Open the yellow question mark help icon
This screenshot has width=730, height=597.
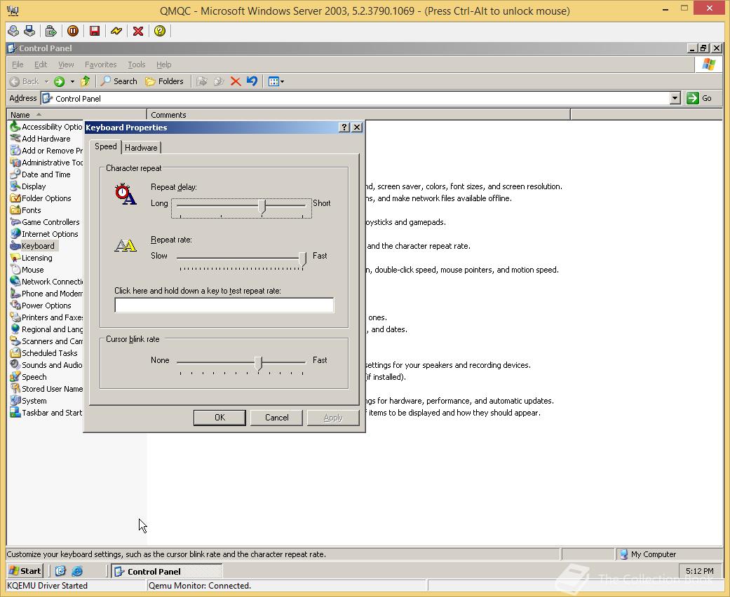tap(160, 31)
